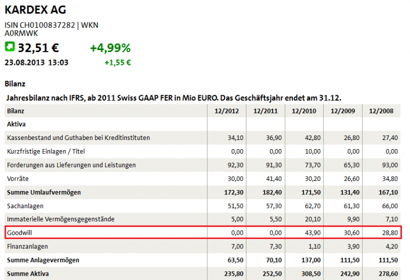Select the KARDEX AG heading
The width and height of the screenshot is (410, 280).
[x=35, y=10]
